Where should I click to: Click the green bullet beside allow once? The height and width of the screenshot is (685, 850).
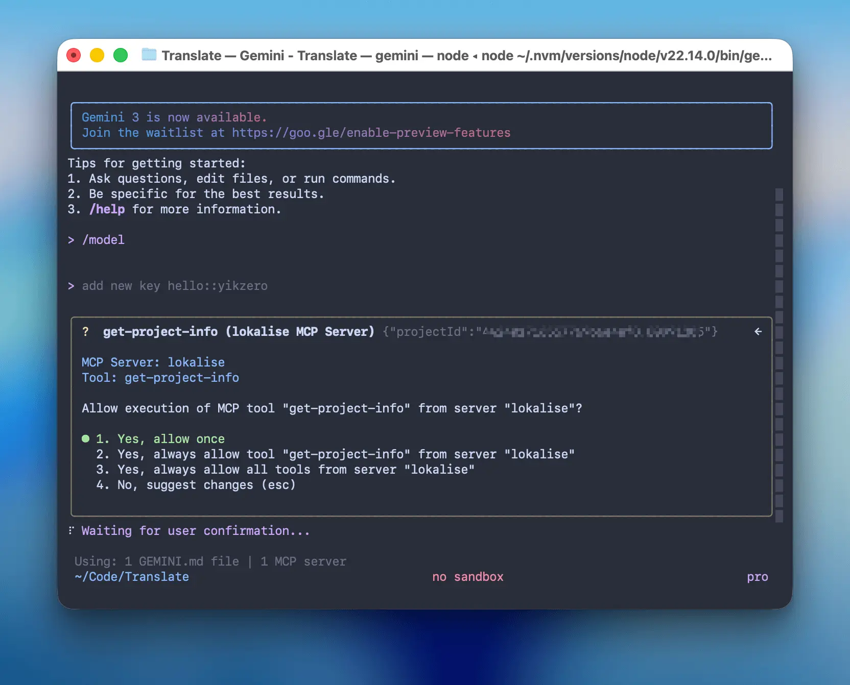85,439
